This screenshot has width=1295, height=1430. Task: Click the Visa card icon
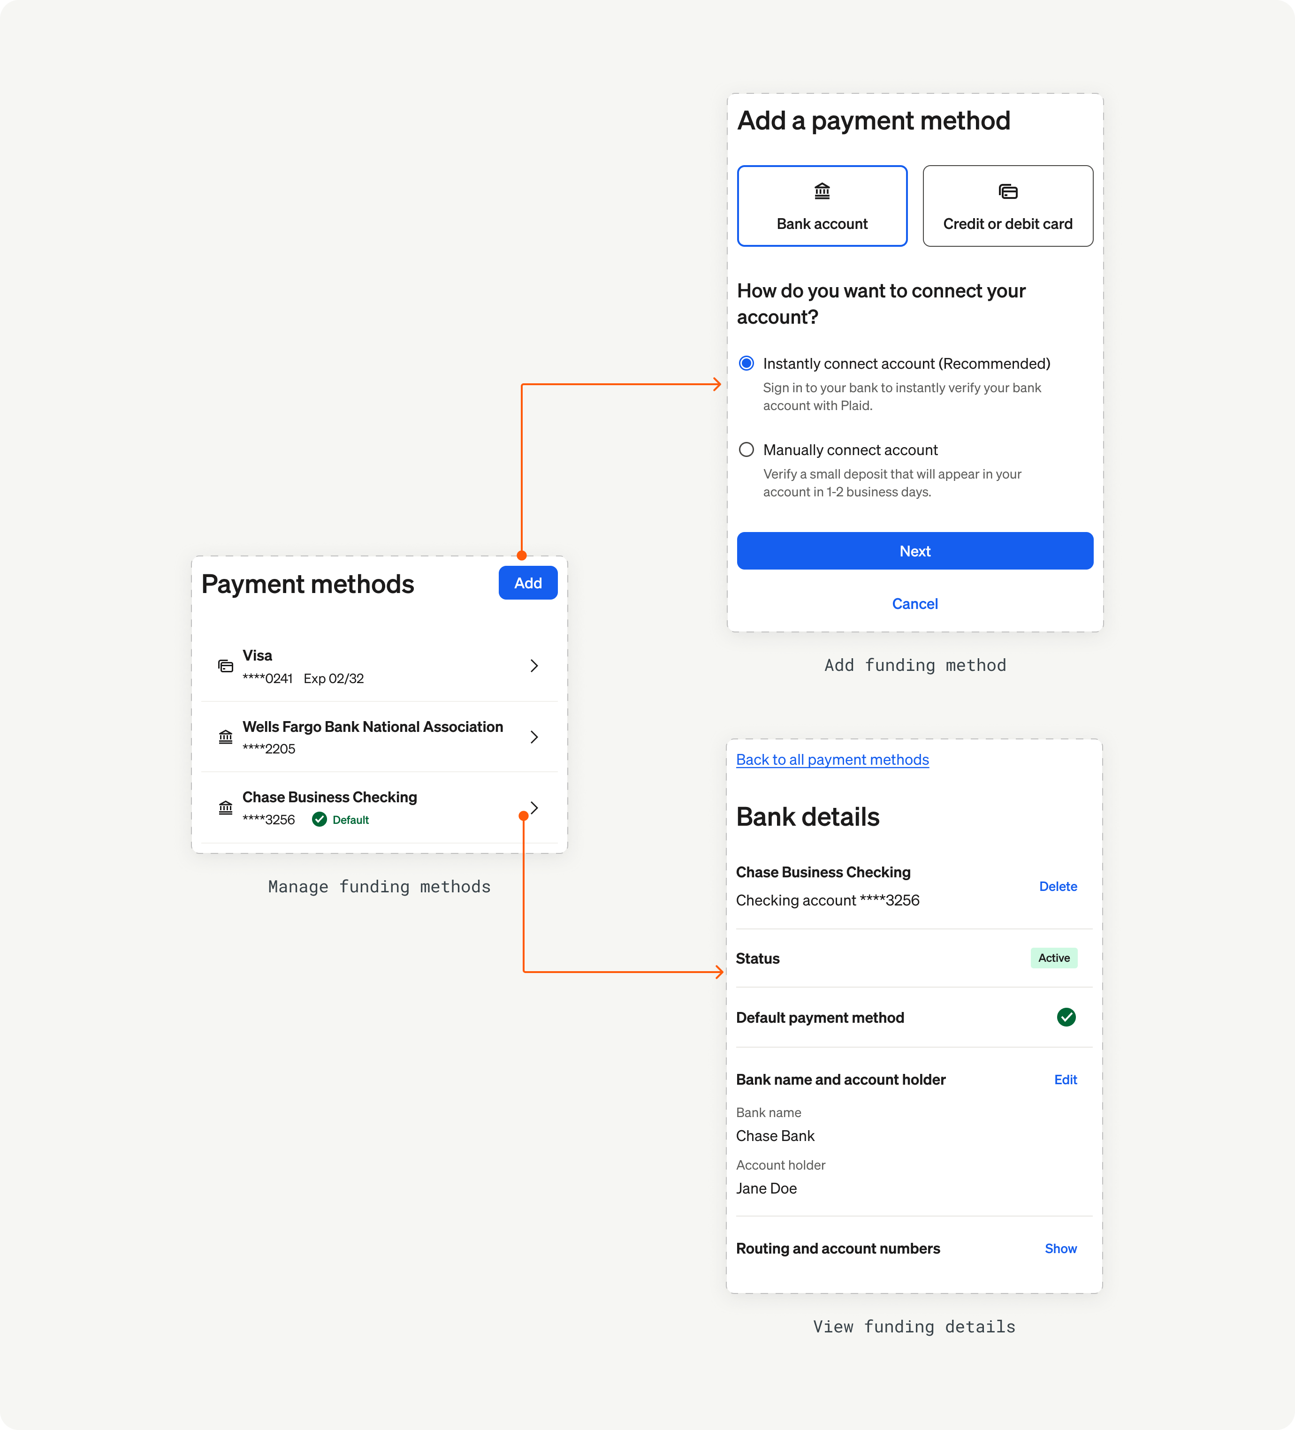coord(225,665)
